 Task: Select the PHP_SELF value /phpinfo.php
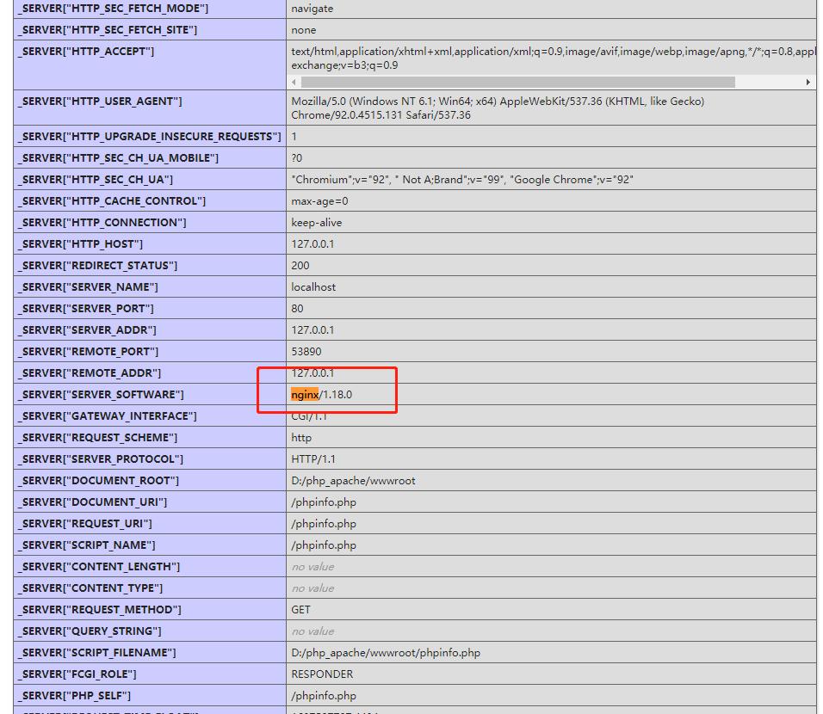pos(321,695)
